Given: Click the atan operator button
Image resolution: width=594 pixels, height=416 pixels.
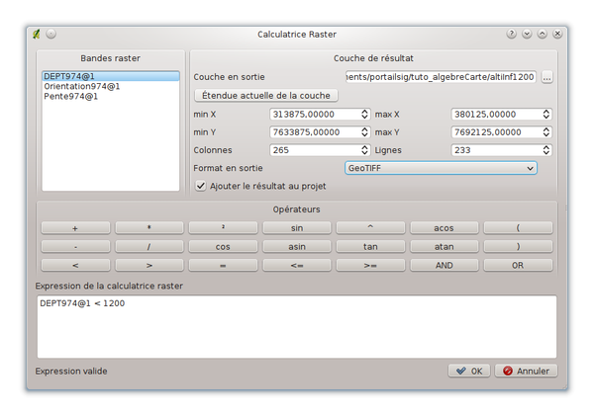Looking at the screenshot, I should 444,246.
